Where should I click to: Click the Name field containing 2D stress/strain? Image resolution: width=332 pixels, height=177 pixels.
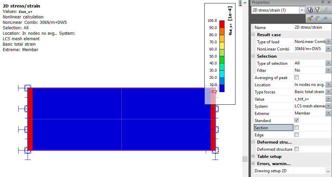click(x=312, y=27)
